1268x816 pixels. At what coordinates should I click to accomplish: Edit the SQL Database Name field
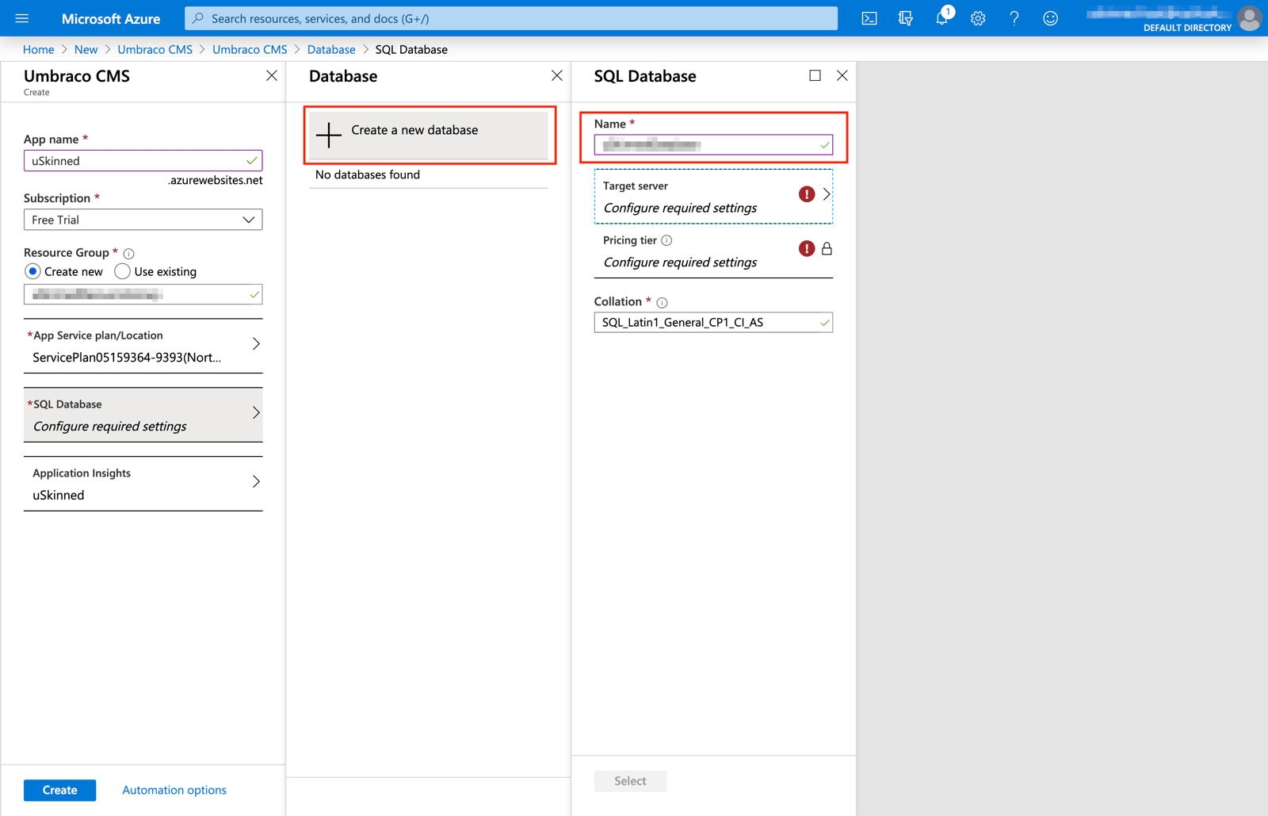(x=713, y=145)
